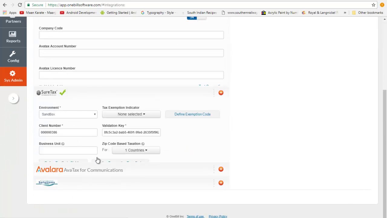Open the Terms of use link
387x218 pixels.
pyautogui.click(x=195, y=216)
